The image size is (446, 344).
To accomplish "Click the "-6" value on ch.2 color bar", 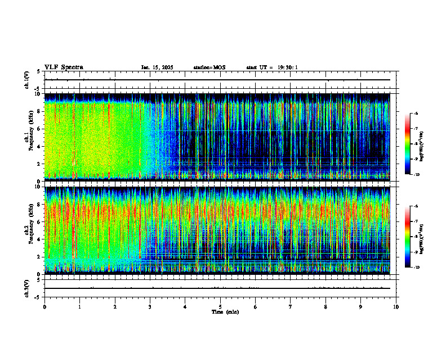I will pyautogui.click(x=416, y=206).
